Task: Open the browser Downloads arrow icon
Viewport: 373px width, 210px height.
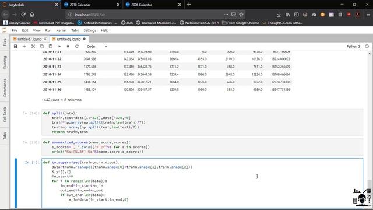Action: point(279,15)
